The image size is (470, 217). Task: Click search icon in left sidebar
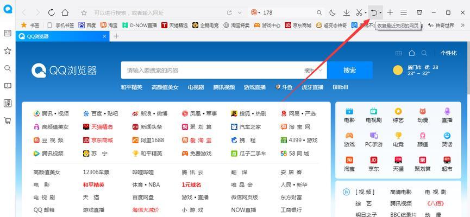click(x=8, y=68)
